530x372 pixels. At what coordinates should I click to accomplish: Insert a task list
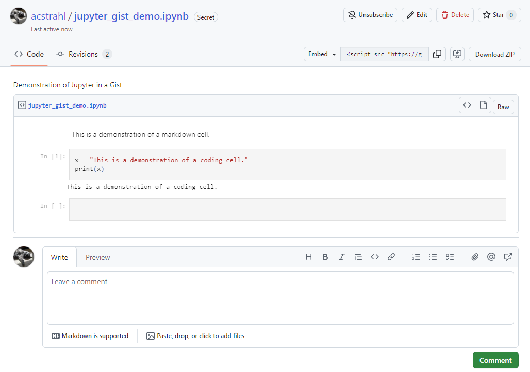[450, 257]
